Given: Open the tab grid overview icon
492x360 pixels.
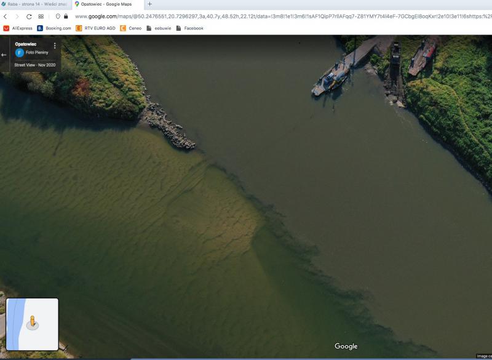Looking at the screenshot, I should pyautogui.click(x=41, y=17).
